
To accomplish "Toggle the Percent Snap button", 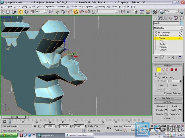I will click(x=81, y=12).
